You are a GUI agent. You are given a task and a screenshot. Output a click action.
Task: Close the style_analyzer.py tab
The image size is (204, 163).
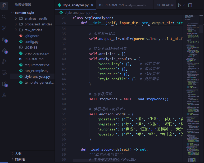tap(92, 5)
